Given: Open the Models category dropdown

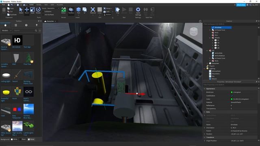Looking at the screenshot, I should pos(6,31).
